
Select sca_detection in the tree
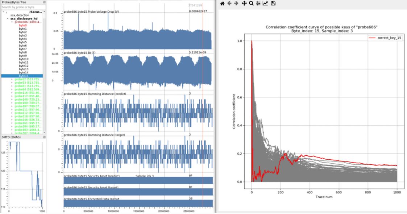pyautogui.click(x=20, y=15)
